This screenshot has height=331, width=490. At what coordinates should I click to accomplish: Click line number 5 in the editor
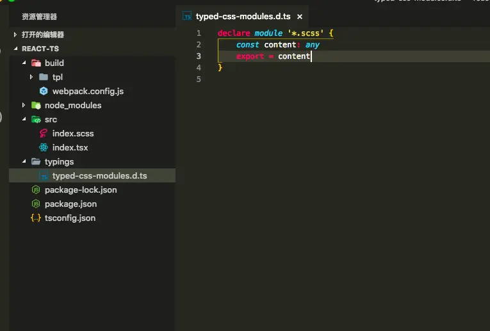(199, 79)
